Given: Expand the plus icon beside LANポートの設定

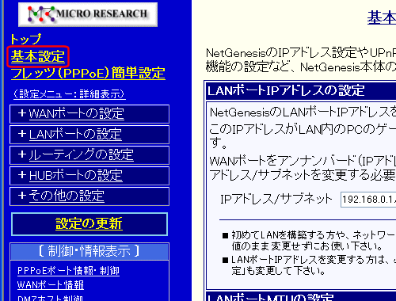Looking at the screenshot, I should pyautogui.click(x=22, y=134).
